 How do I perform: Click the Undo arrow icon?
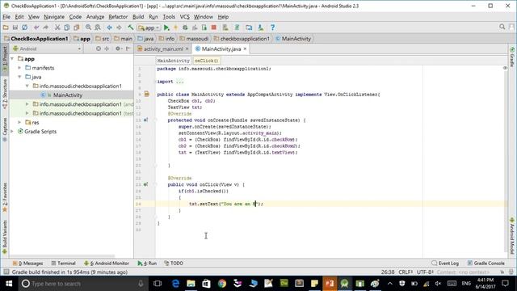(x=36, y=27)
